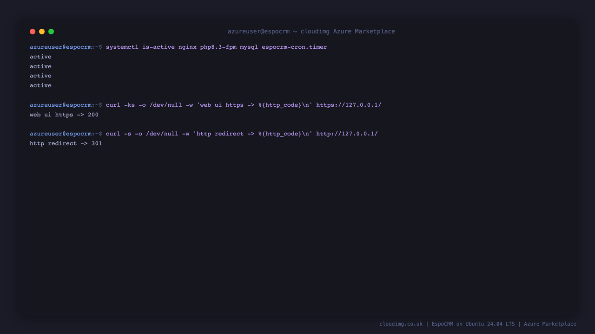Click the red close window button
Viewport: 595px width, 334px height.
click(33, 32)
